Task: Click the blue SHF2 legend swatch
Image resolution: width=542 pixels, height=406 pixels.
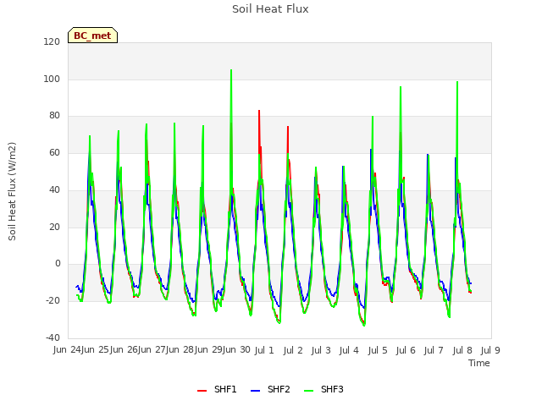Action: point(255,390)
